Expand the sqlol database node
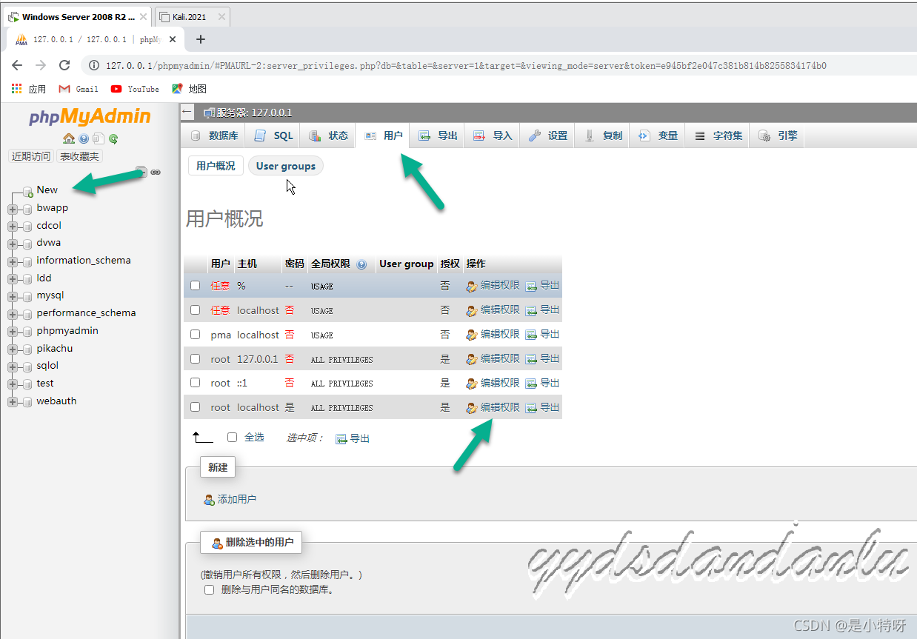The width and height of the screenshot is (917, 639). (13, 367)
